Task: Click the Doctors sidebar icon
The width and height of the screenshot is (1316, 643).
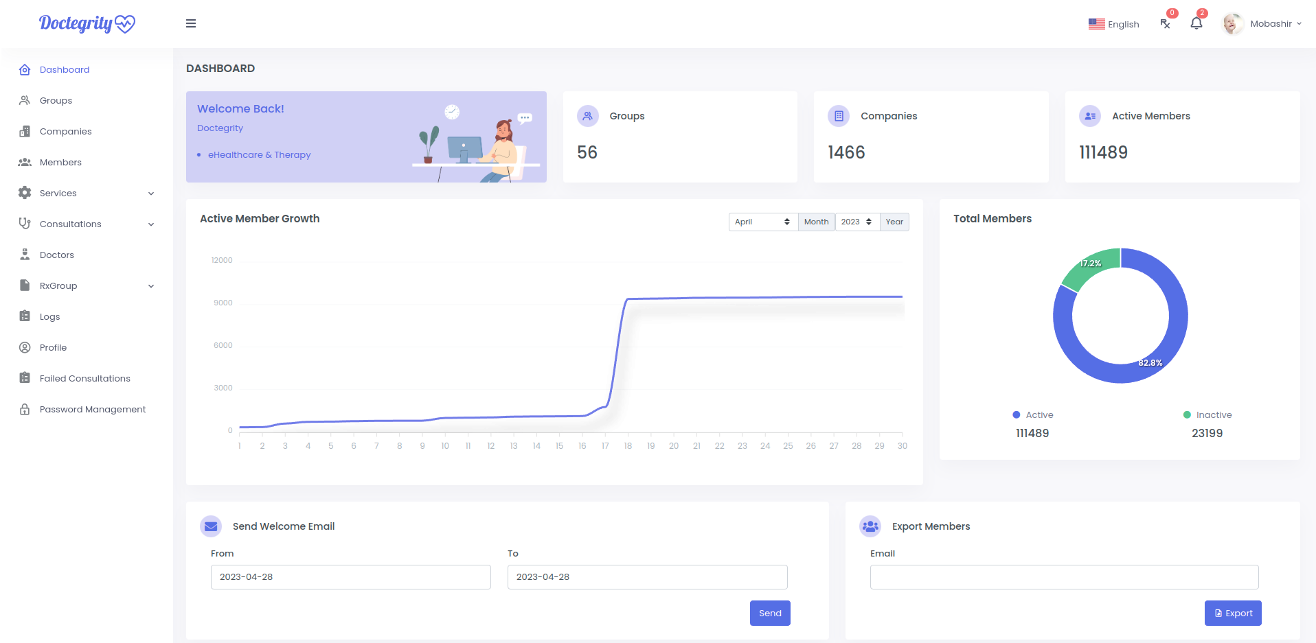Action: (25, 255)
